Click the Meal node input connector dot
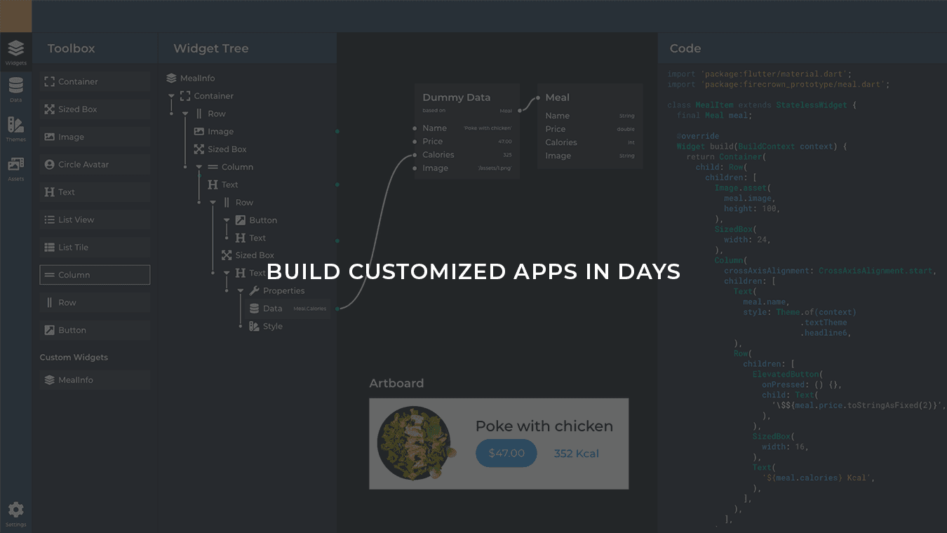 (538, 98)
